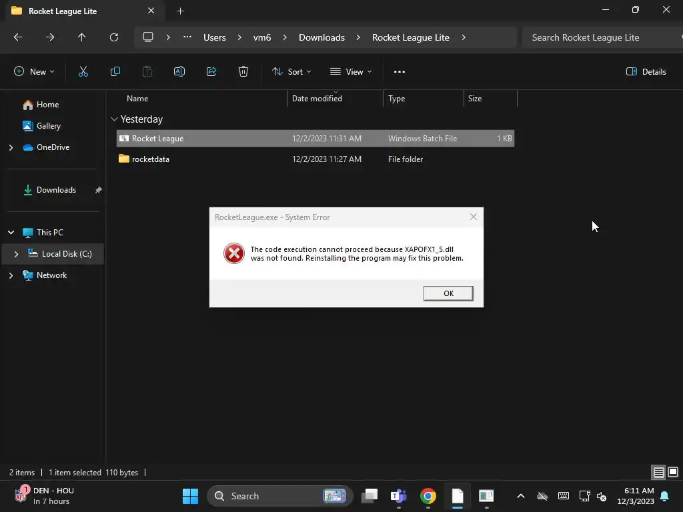Open Google Chrome from the taskbar
Screen dimensions: 683x512
[x=428, y=496]
